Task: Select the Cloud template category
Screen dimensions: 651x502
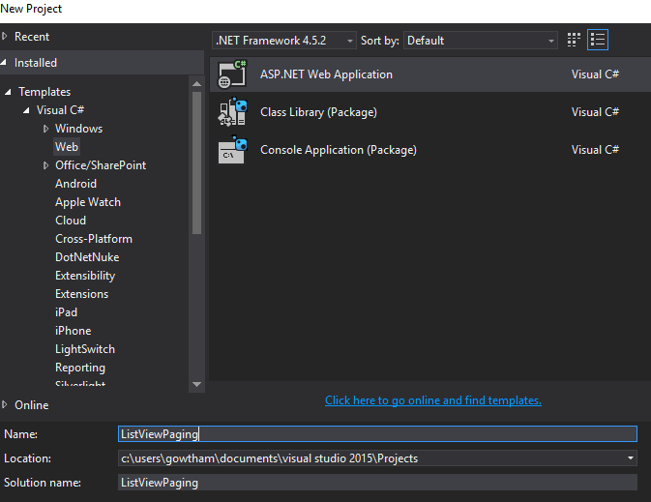Action: (x=71, y=221)
